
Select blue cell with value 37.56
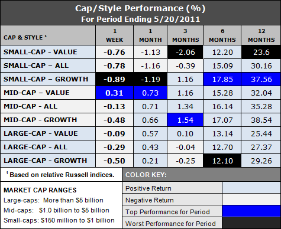(x=261, y=79)
